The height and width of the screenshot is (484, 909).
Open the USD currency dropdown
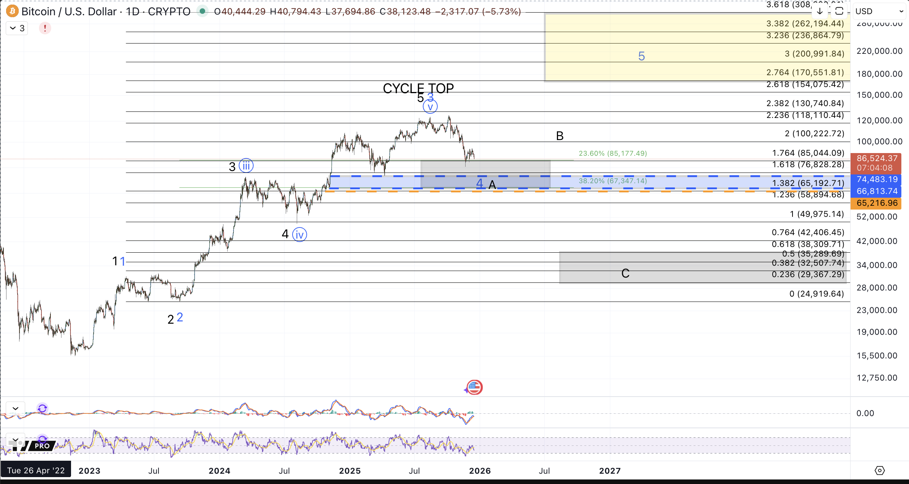pyautogui.click(x=879, y=11)
